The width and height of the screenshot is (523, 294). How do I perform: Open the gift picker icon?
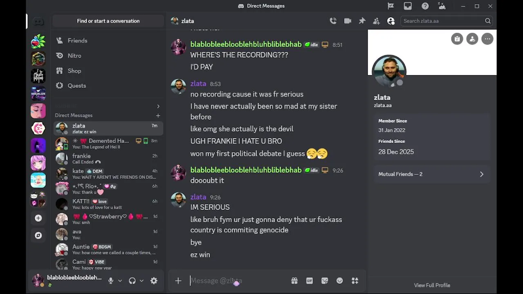294,281
